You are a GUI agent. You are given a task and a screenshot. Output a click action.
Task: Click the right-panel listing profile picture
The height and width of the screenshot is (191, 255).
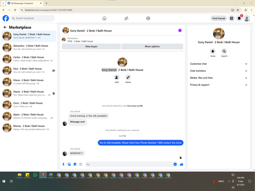pos(219,34)
